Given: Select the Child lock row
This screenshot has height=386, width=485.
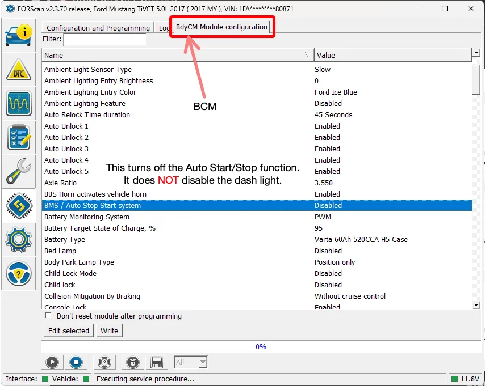Looking at the screenshot, I should tap(257, 285).
